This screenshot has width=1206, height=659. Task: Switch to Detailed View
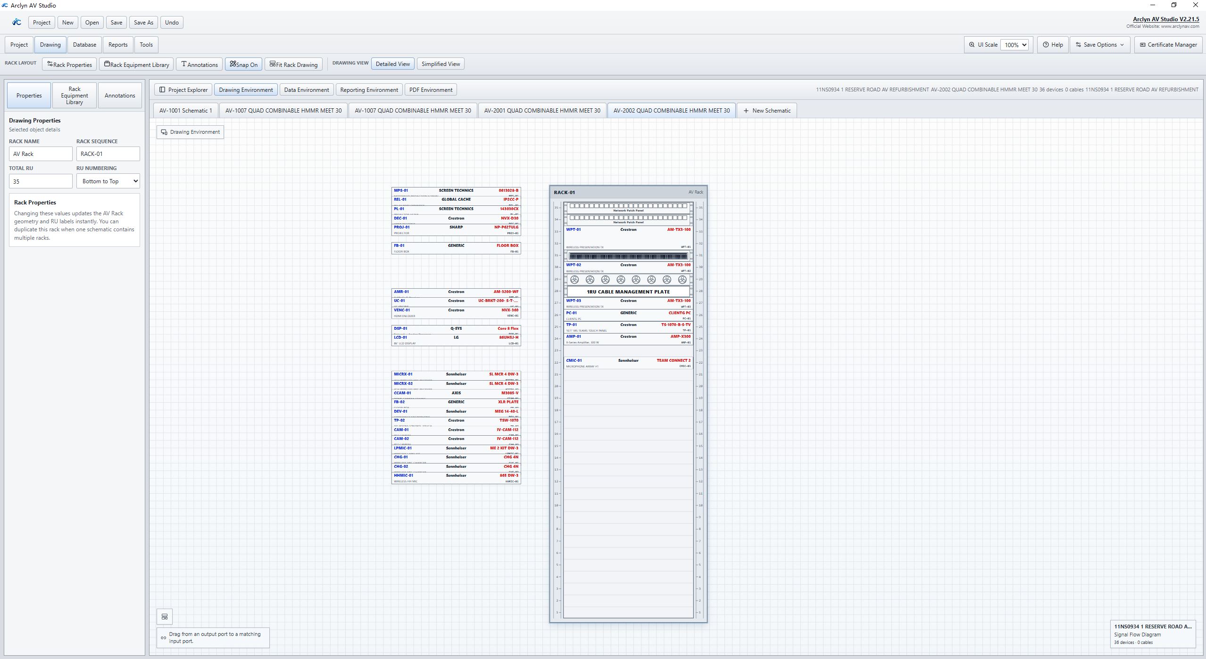pyautogui.click(x=393, y=64)
